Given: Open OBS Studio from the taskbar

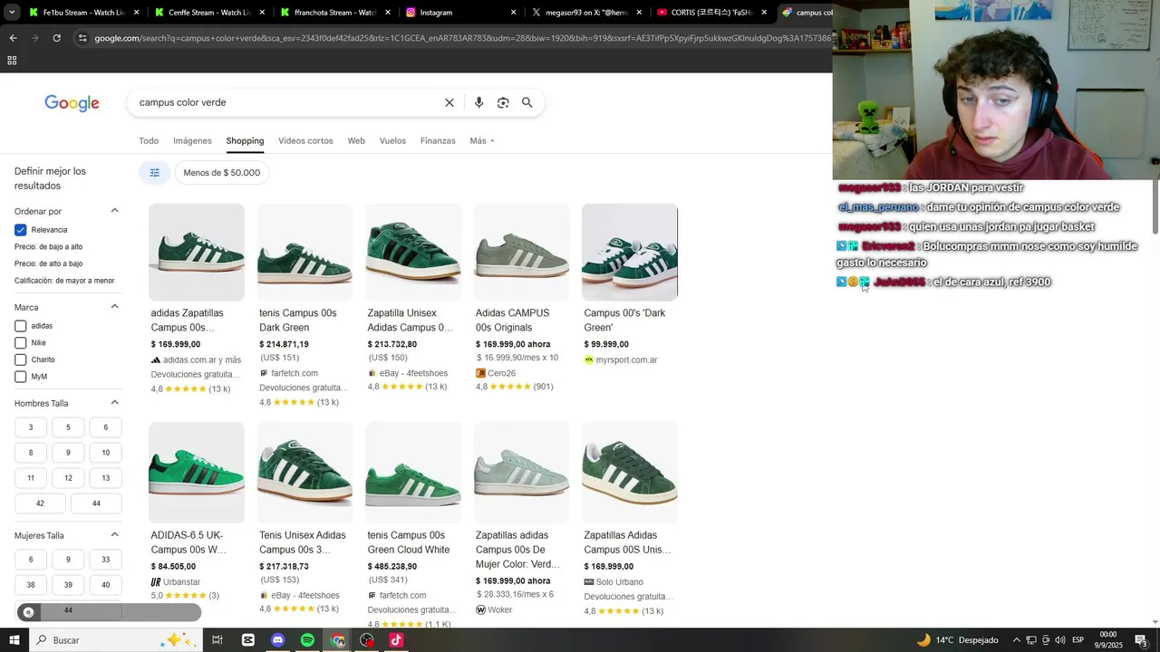Looking at the screenshot, I should (367, 640).
